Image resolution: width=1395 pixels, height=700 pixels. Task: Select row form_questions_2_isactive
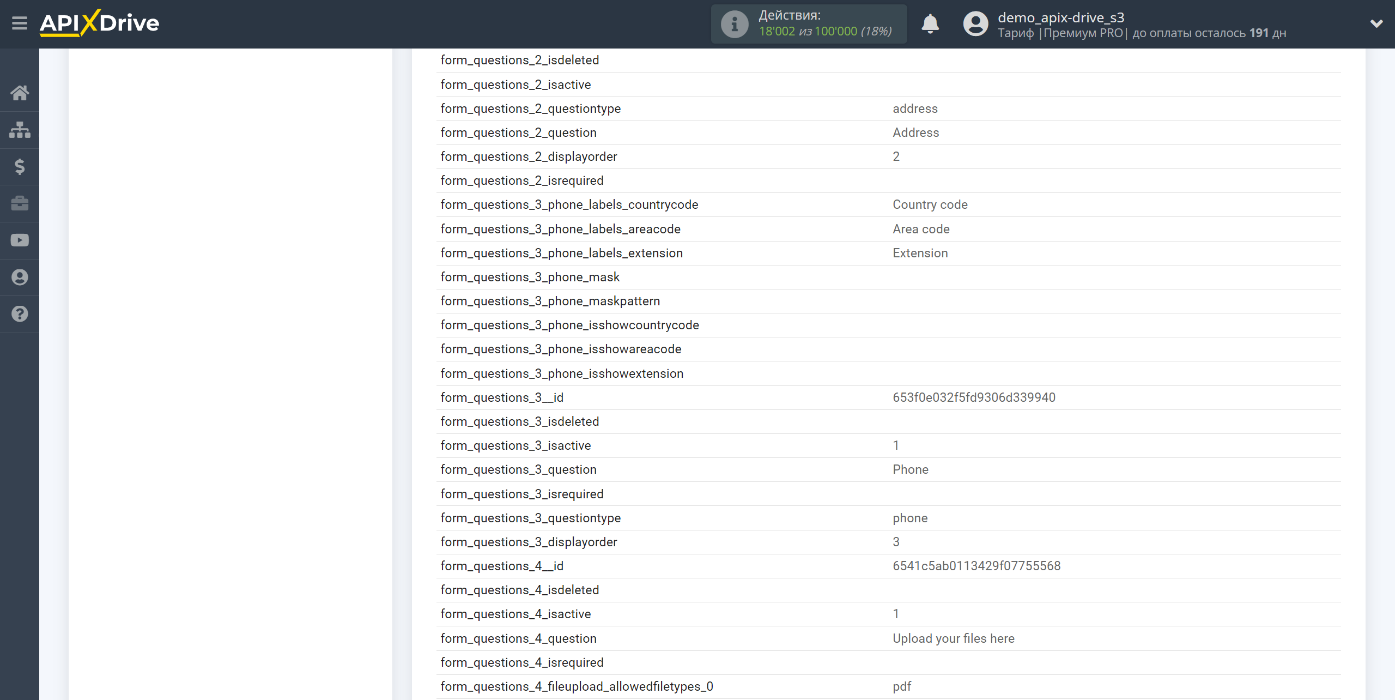(x=888, y=85)
